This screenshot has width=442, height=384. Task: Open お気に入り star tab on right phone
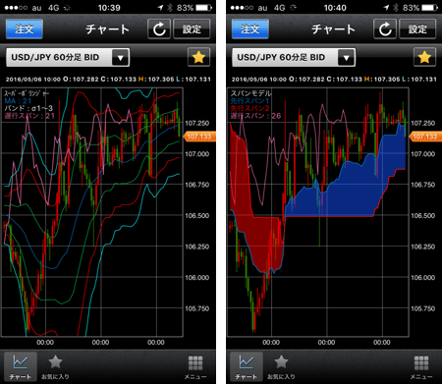[281, 366]
